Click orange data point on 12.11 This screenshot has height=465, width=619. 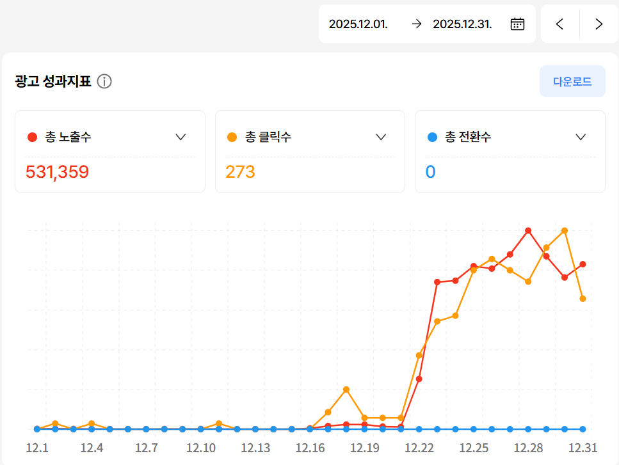tap(219, 423)
